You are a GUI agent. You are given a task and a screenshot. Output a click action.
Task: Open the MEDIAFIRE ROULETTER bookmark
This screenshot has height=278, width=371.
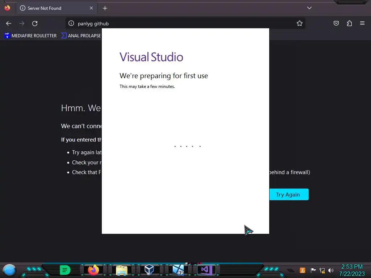coord(30,36)
